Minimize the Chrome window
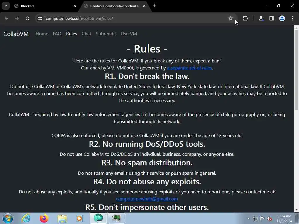The width and height of the screenshot is (299, 224). click(x=265, y=6)
